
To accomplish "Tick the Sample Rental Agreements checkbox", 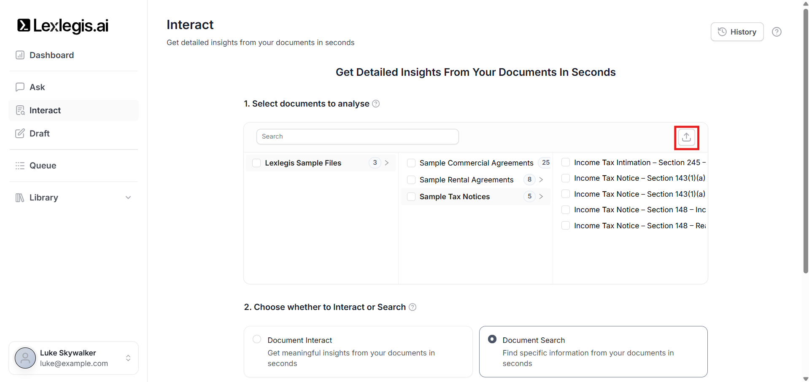I will (411, 180).
